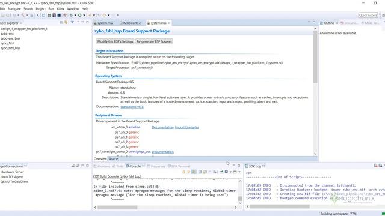Image resolution: width=385 pixels, height=216 pixels.
Task: Select Hardware Server in Target Connections
Action: coord(12,172)
